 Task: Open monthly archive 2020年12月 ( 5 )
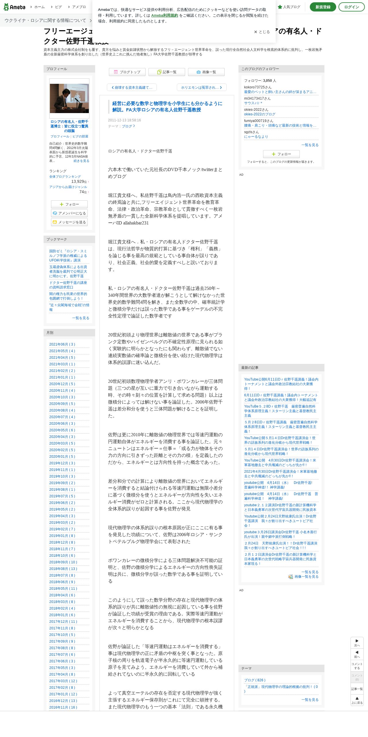click(x=62, y=384)
